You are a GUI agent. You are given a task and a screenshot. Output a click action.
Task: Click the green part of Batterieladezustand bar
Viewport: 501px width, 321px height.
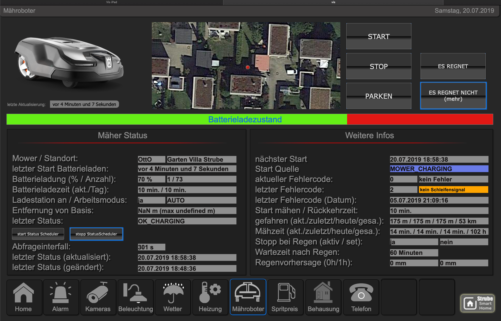click(x=177, y=119)
